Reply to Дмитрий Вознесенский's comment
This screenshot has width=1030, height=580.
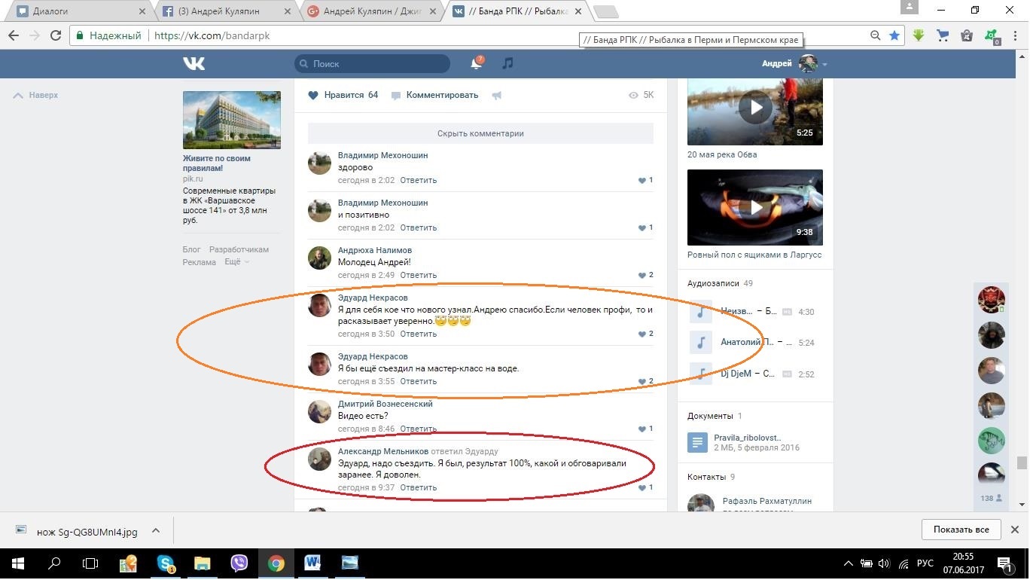point(418,429)
